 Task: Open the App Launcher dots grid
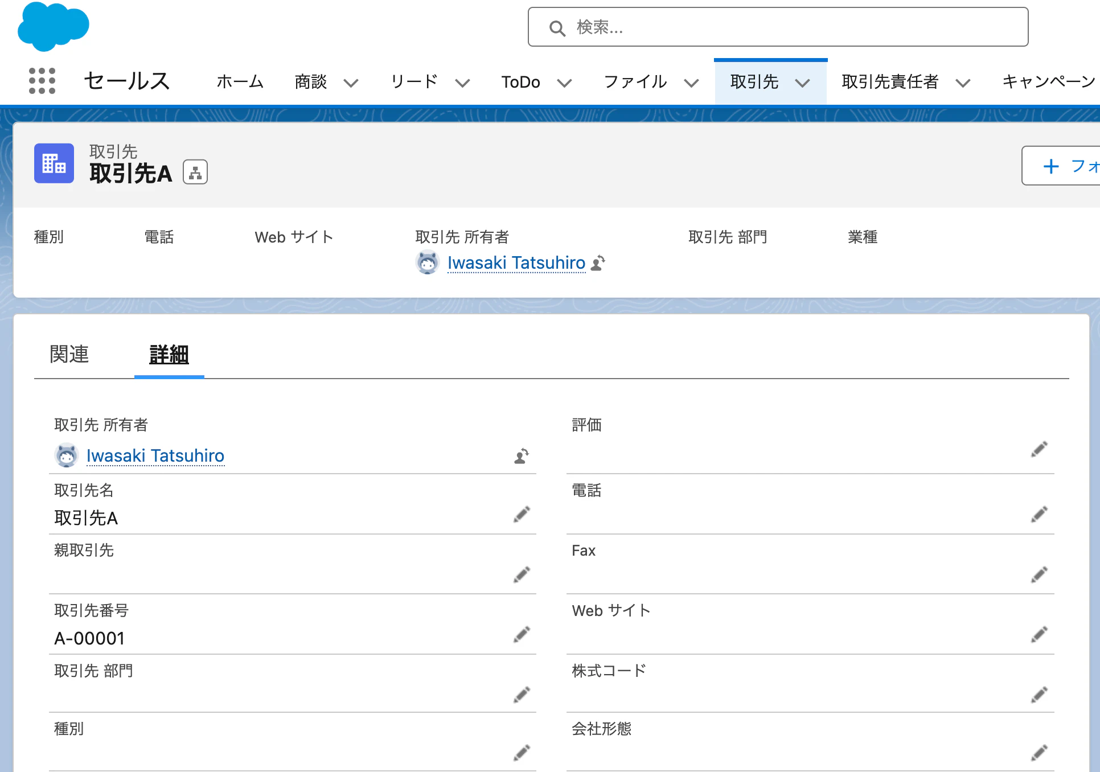(x=42, y=81)
